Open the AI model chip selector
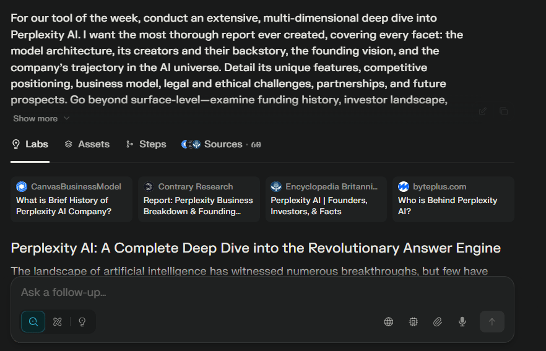The width and height of the screenshot is (546, 351). tap(414, 322)
